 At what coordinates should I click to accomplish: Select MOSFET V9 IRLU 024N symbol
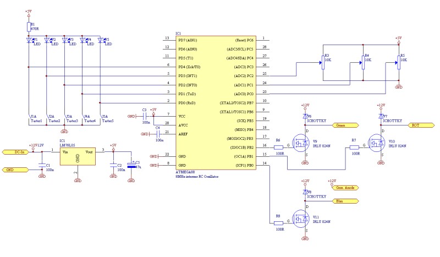tap(301, 143)
